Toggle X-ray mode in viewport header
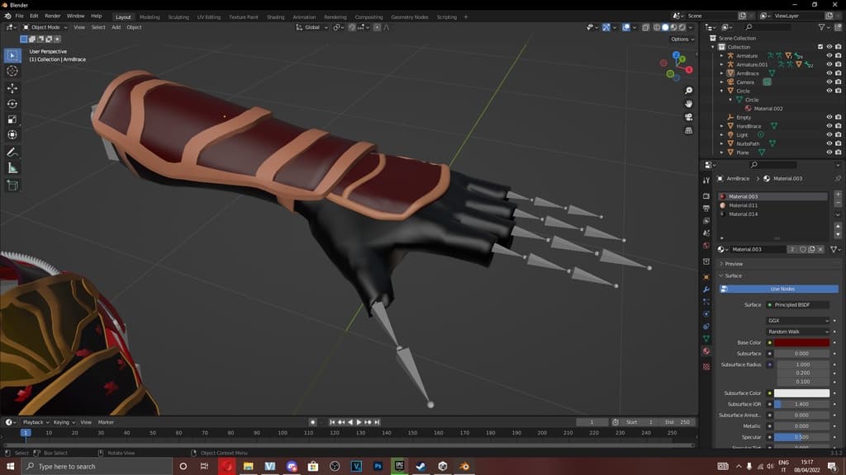846x475 pixels. pyautogui.click(x=644, y=27)
